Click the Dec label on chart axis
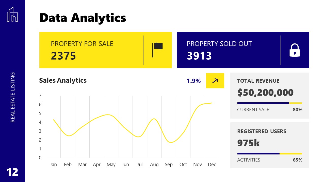The image size is (325, 182). click(x=212, y=165)
